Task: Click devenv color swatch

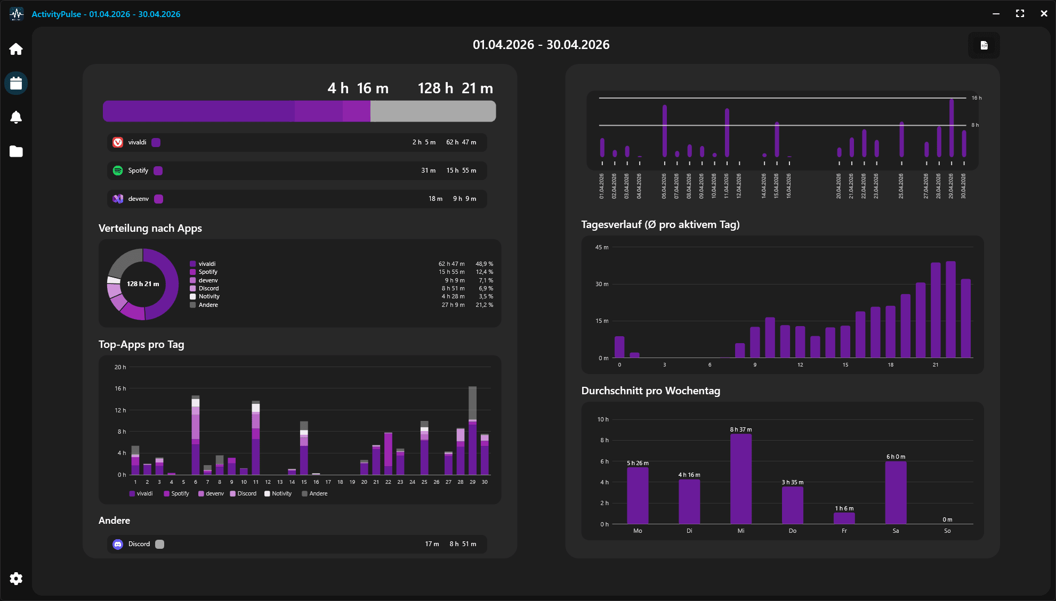Action: click(159, 199)
